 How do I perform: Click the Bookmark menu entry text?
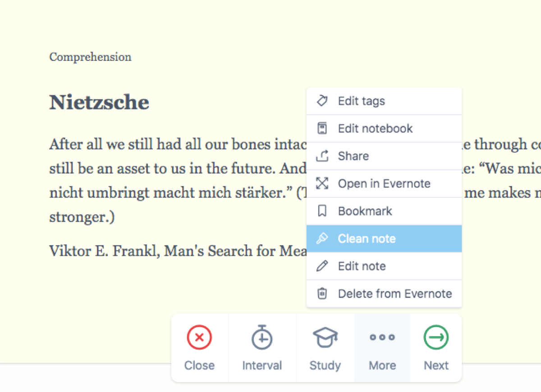pos(365,211)
